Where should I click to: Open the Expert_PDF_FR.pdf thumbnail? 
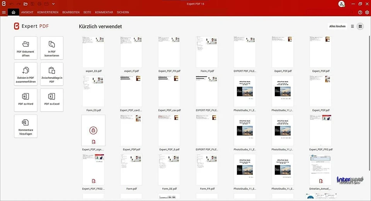[169, 52]
